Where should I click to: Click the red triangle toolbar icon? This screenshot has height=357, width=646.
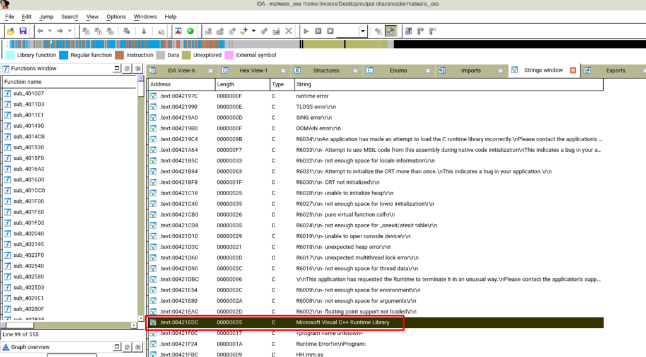pos(178,31)
